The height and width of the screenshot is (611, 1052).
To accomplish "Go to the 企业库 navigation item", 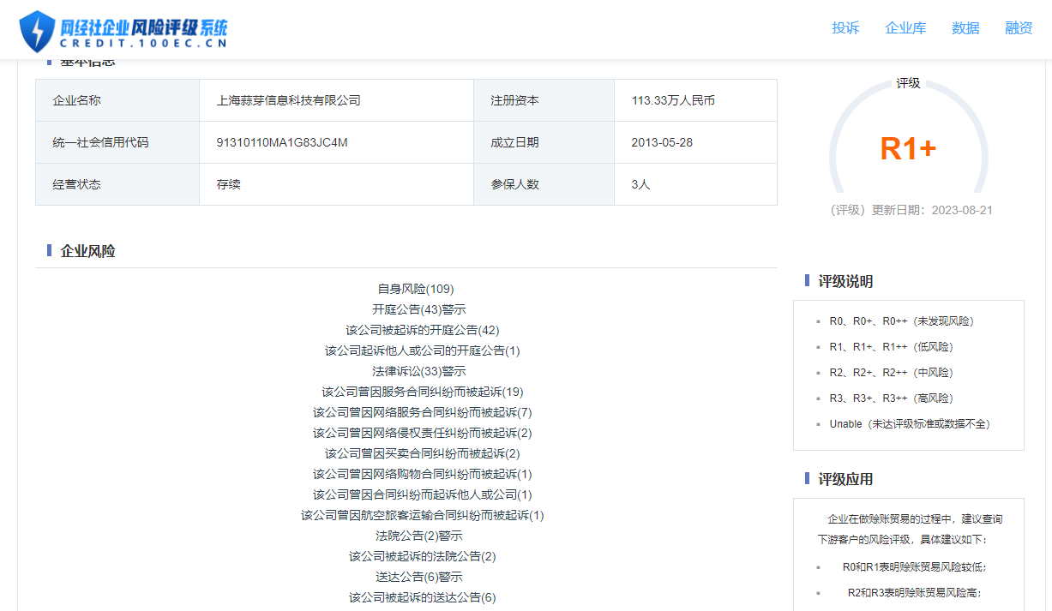I will tap(905, 28).
